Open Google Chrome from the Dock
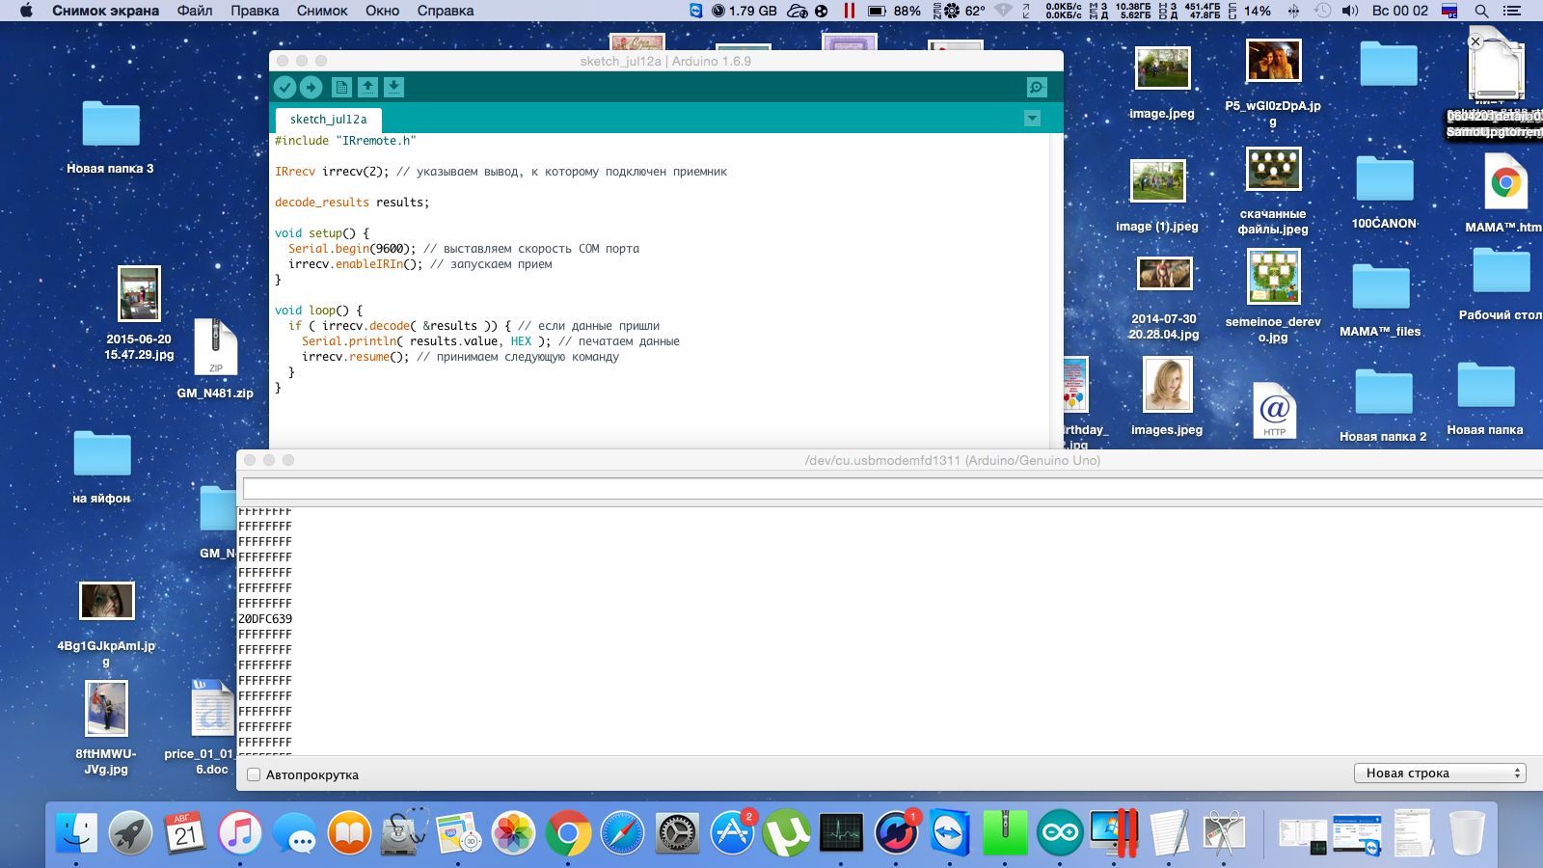 (x=568, y=832)
